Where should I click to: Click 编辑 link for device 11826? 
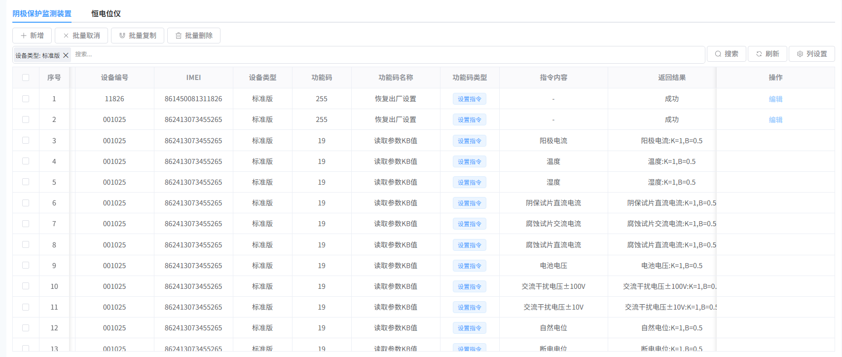click(775, 99)
